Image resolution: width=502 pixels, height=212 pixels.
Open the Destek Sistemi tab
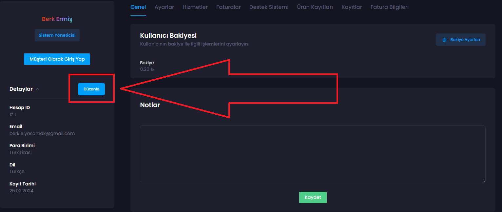[x=269, y=7]
